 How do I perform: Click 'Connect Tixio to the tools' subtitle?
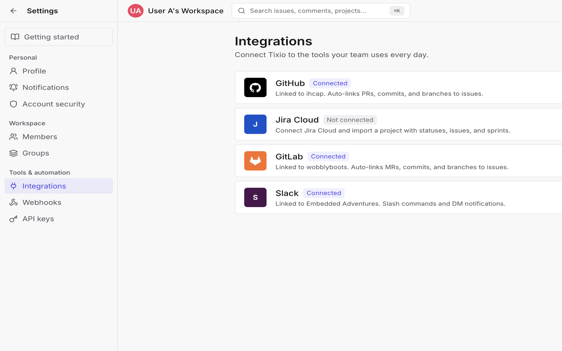(332, 55)
